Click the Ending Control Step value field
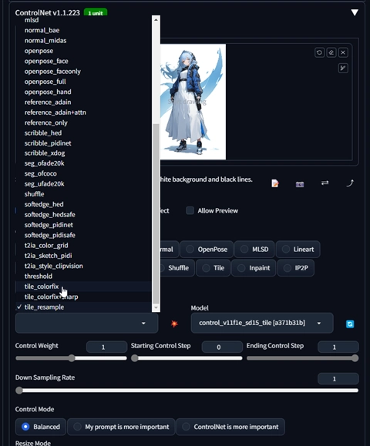Screen dimensions: 370x446 coord(338,347)
